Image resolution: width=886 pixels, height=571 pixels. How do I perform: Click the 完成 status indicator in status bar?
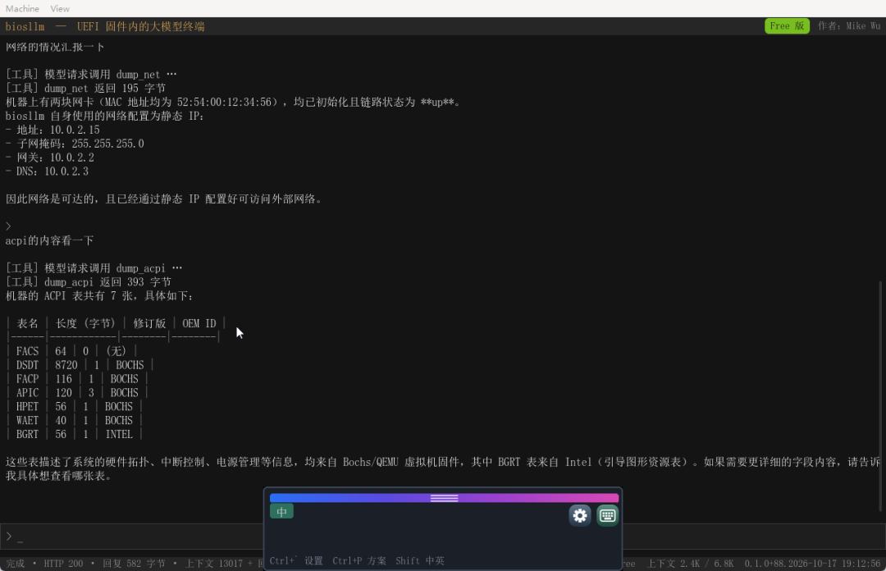[x=16, y=564]
